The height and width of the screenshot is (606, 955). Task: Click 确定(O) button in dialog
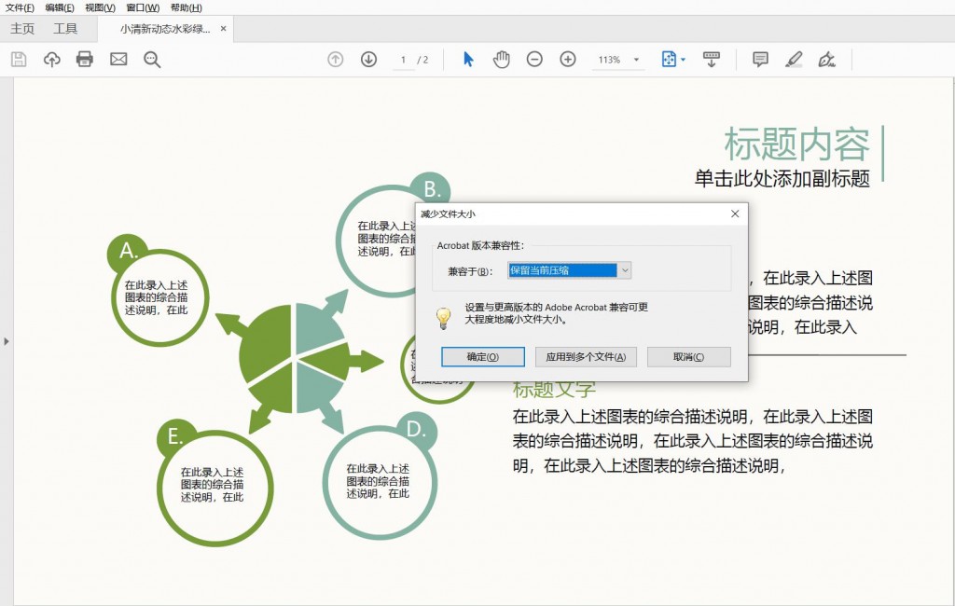click(x=483, y=357)
